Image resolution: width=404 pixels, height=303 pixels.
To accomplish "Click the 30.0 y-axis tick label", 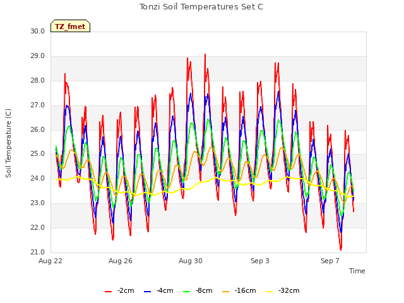I will click(x=38, y=31).
